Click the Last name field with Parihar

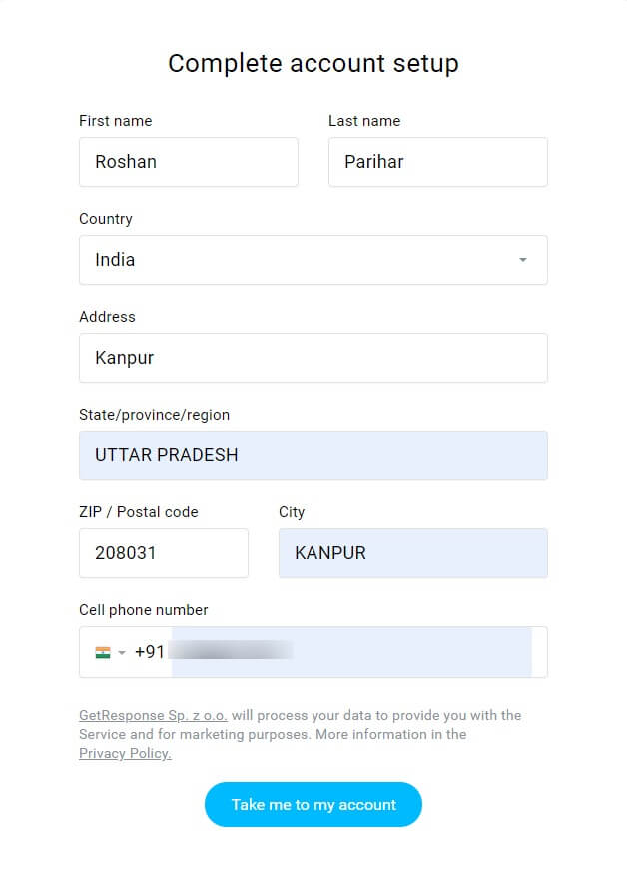click(x=438, y=162)
